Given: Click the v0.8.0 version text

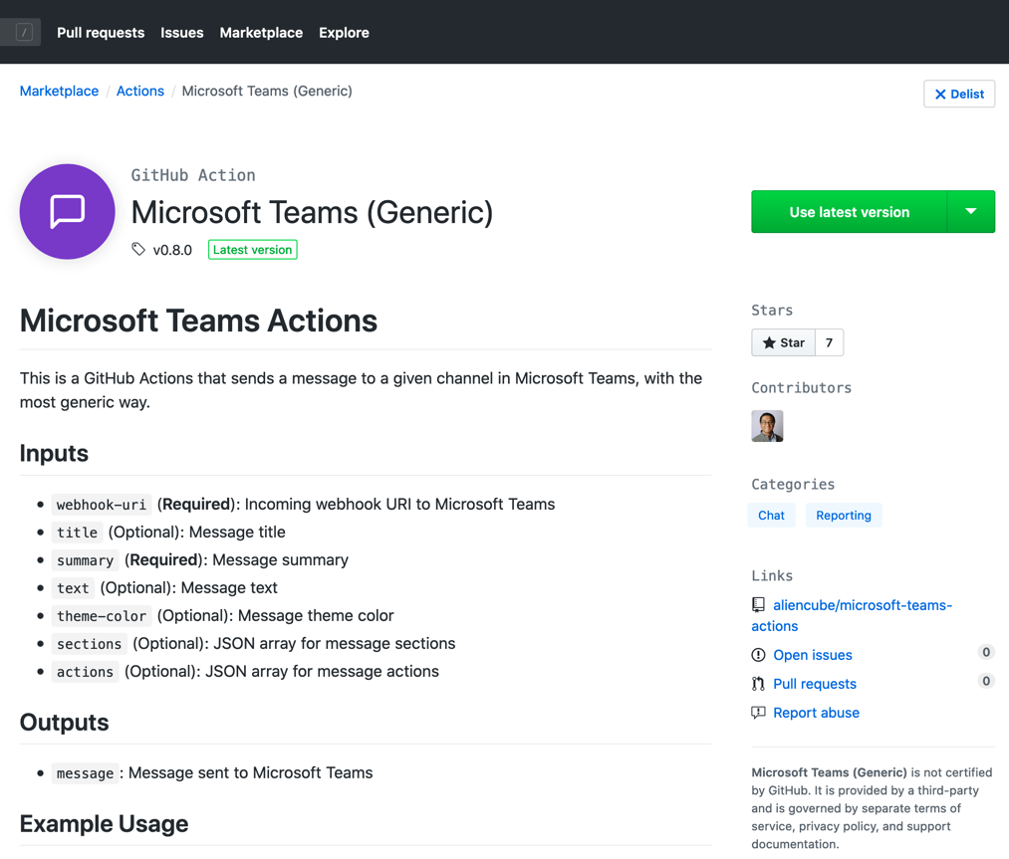Looking at the screenshot, I should 172,250.
